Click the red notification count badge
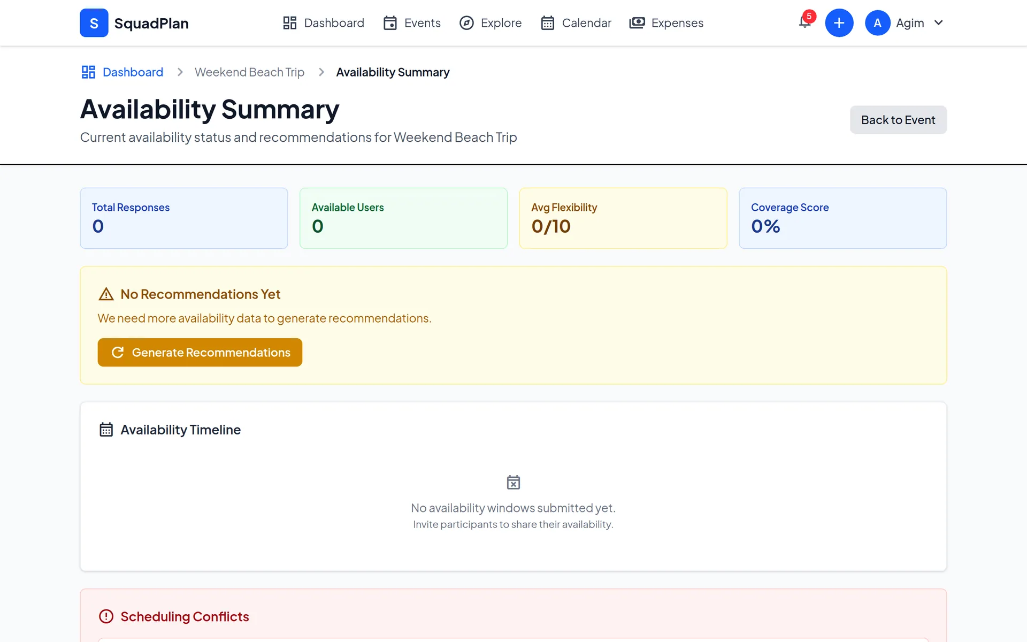 click(x=809, y=17)
